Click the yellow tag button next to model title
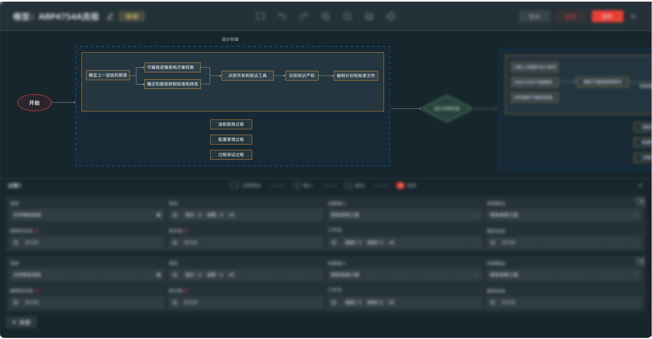 (132, 17)
